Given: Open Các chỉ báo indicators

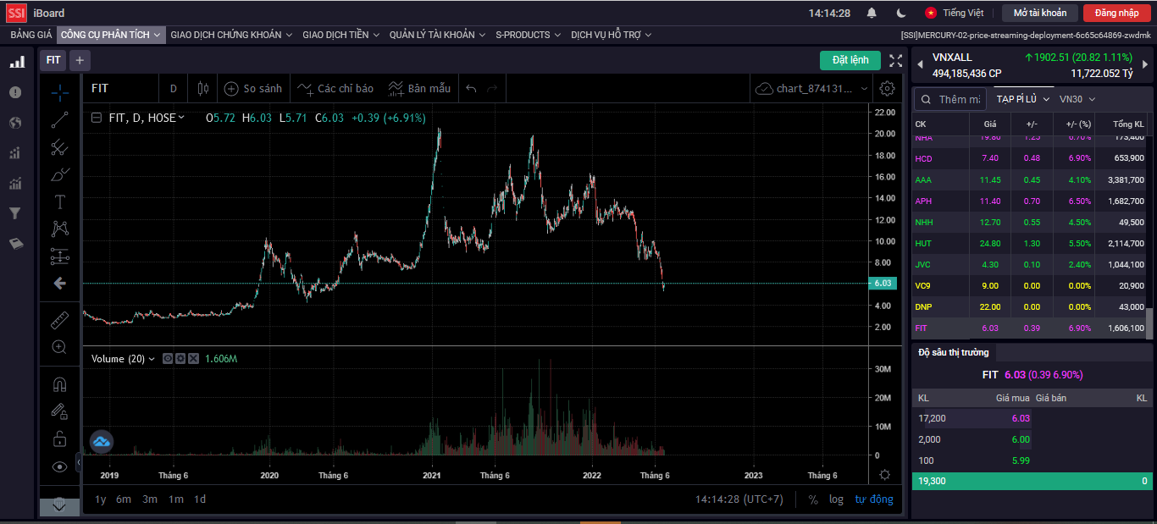Looking at the screenshot, I should pyautogui.click(x=335, y=88).
